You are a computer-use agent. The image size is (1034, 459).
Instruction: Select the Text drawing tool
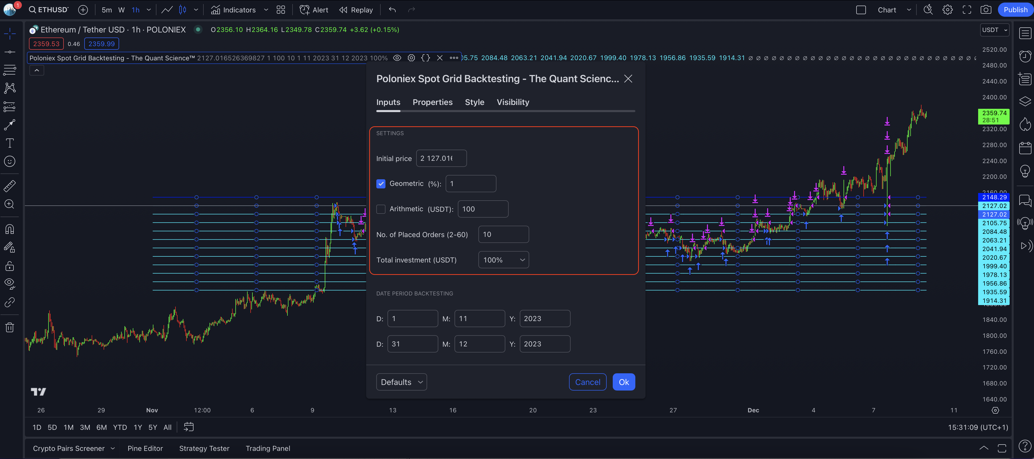[x=10, y=143]
